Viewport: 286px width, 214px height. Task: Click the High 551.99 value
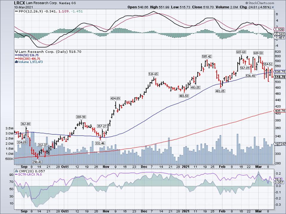tap(160, 7)
